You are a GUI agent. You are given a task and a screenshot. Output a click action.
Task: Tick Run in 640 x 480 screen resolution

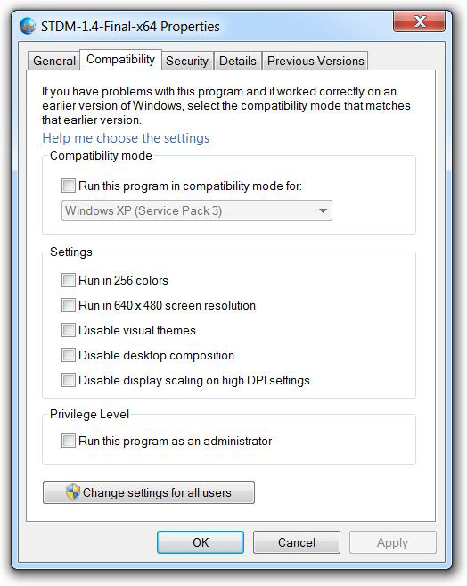pos(69,305)
